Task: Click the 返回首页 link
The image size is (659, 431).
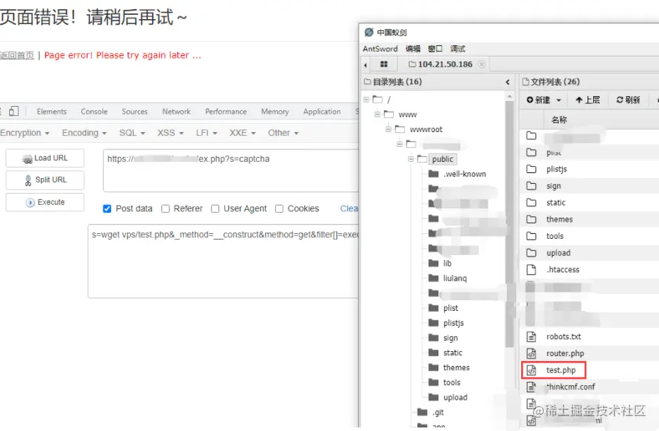Action: (17, 55)
